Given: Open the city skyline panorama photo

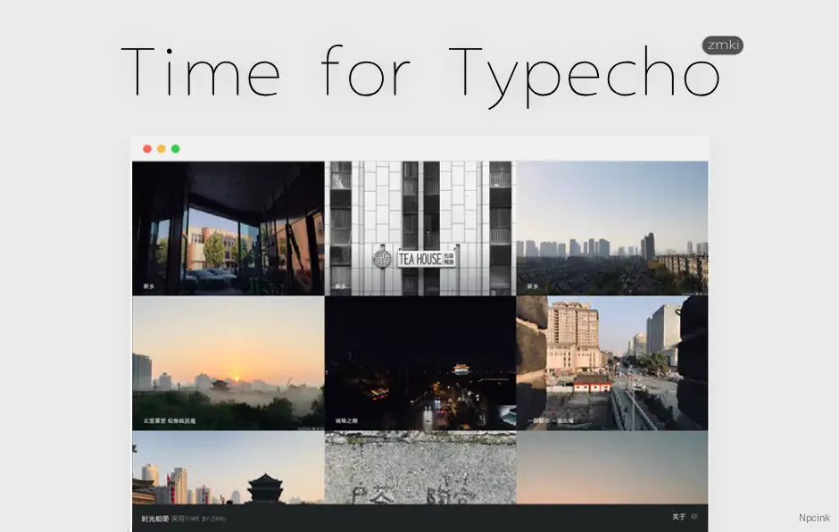Looking at the screenshot, I should pyautogui.click(x=612, y=228).
